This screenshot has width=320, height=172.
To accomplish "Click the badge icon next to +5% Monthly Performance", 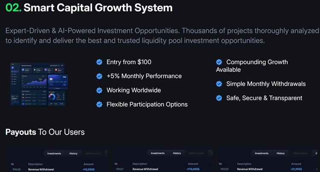I will click(x=99, y=76).
